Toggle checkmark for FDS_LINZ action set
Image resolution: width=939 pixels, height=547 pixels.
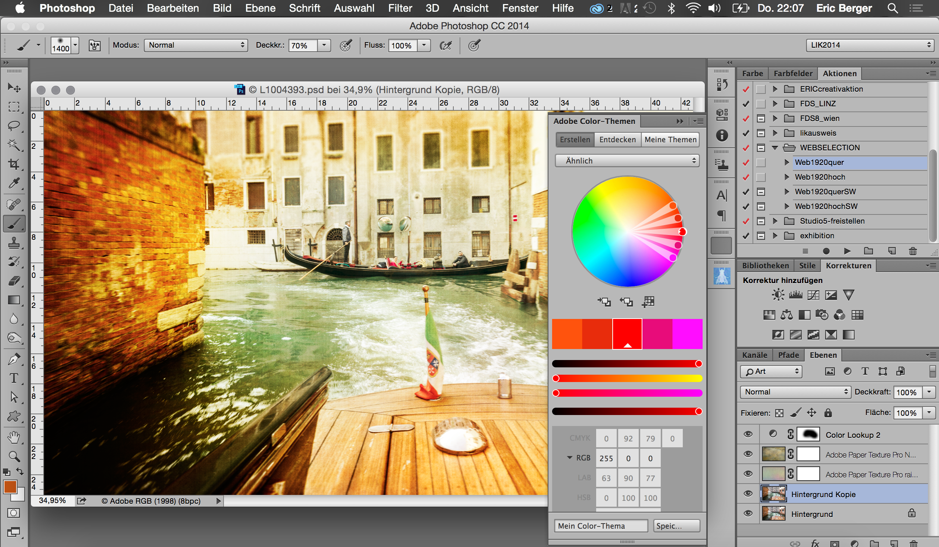pos(746,104)
